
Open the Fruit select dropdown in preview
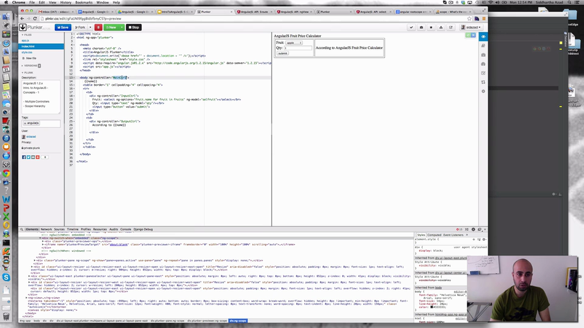(x=294, y=43)
